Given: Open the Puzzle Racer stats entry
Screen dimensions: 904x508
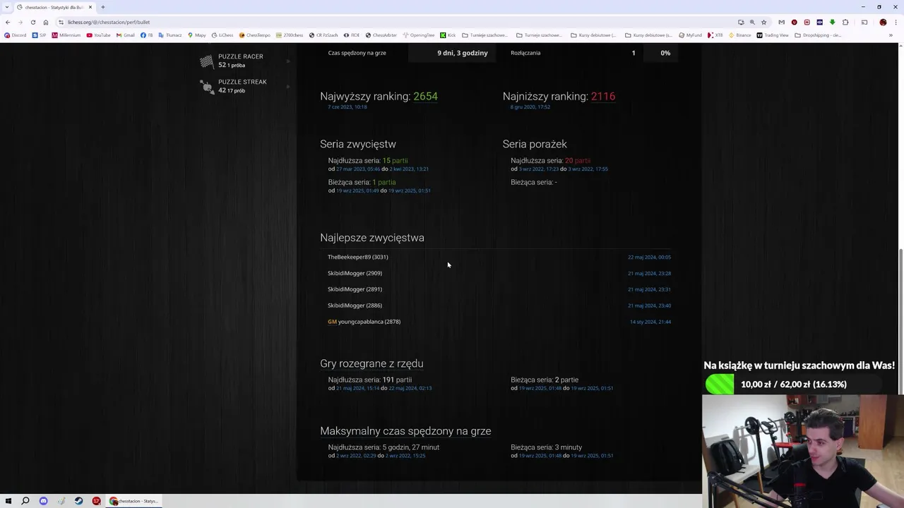Looking at the screenshot, I should tap(244, 61).
